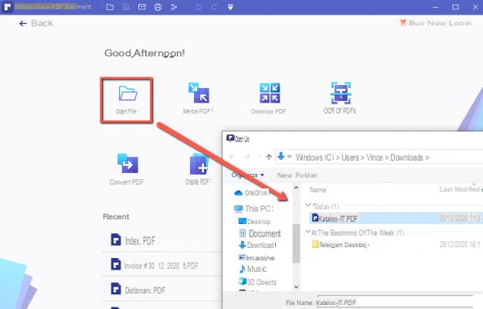This screenshot has height=309, width=483.
Task: Select Music folder in navigation pane
Action: (253, 269)
